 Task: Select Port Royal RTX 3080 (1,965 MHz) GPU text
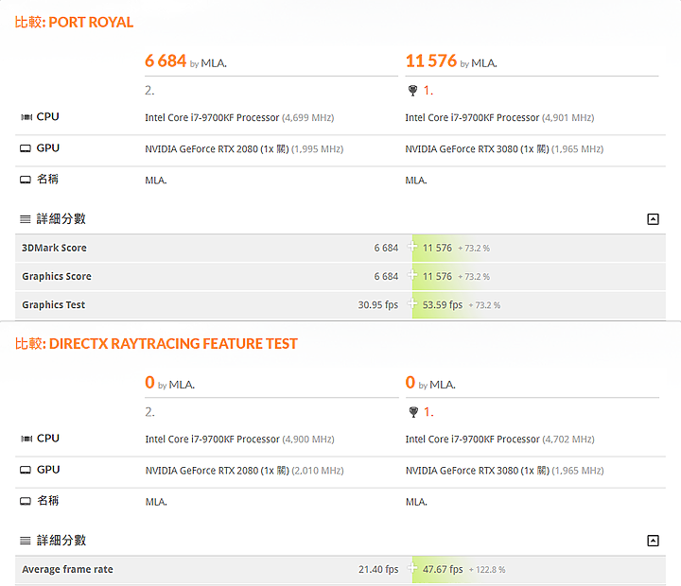click(x=504, y=149)
